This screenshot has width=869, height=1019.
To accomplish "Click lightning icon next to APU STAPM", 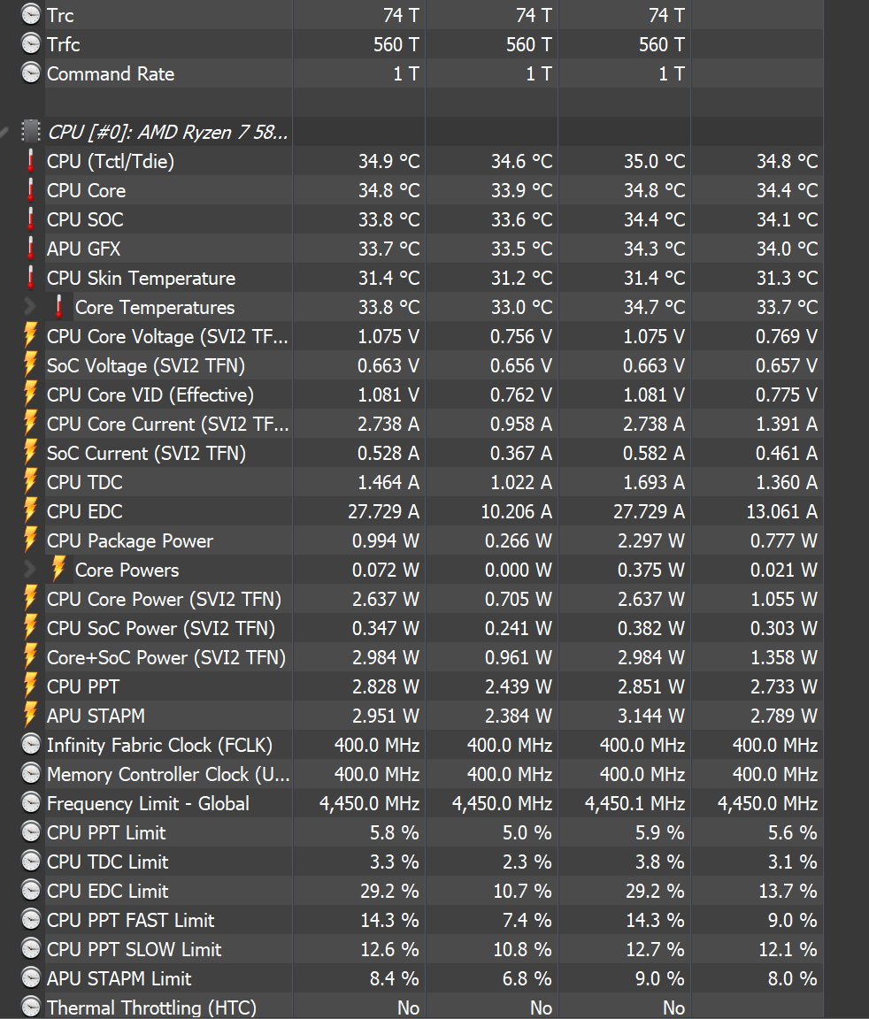I will click(30, 716).
